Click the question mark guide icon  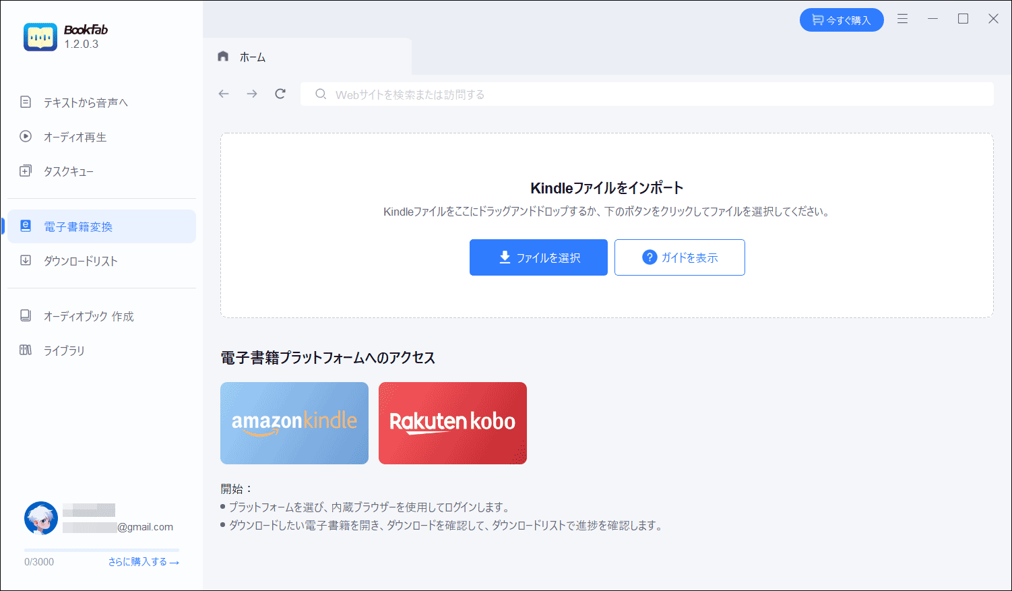point(650,257)
